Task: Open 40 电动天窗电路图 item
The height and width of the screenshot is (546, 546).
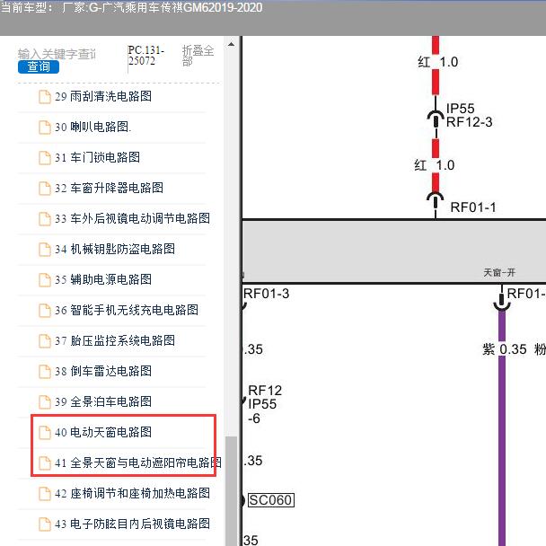Action: (103, 432)
